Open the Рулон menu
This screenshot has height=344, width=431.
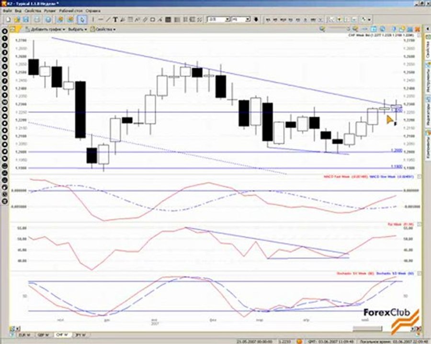50,11
